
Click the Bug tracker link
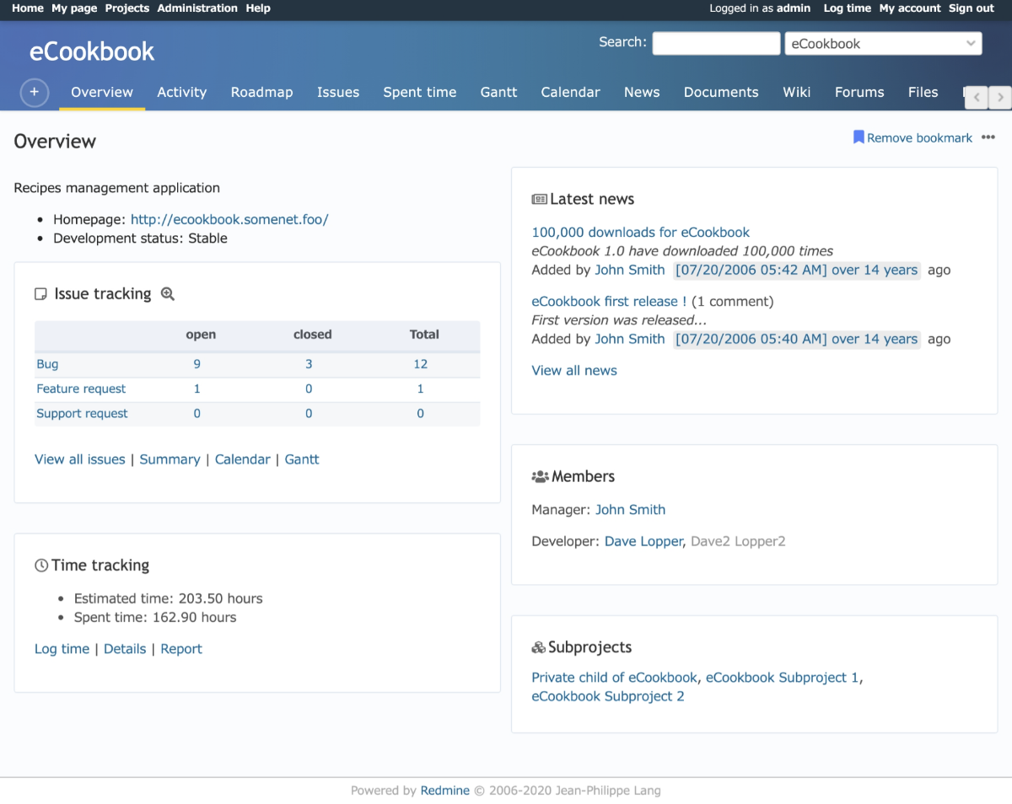tap(47, 364)
